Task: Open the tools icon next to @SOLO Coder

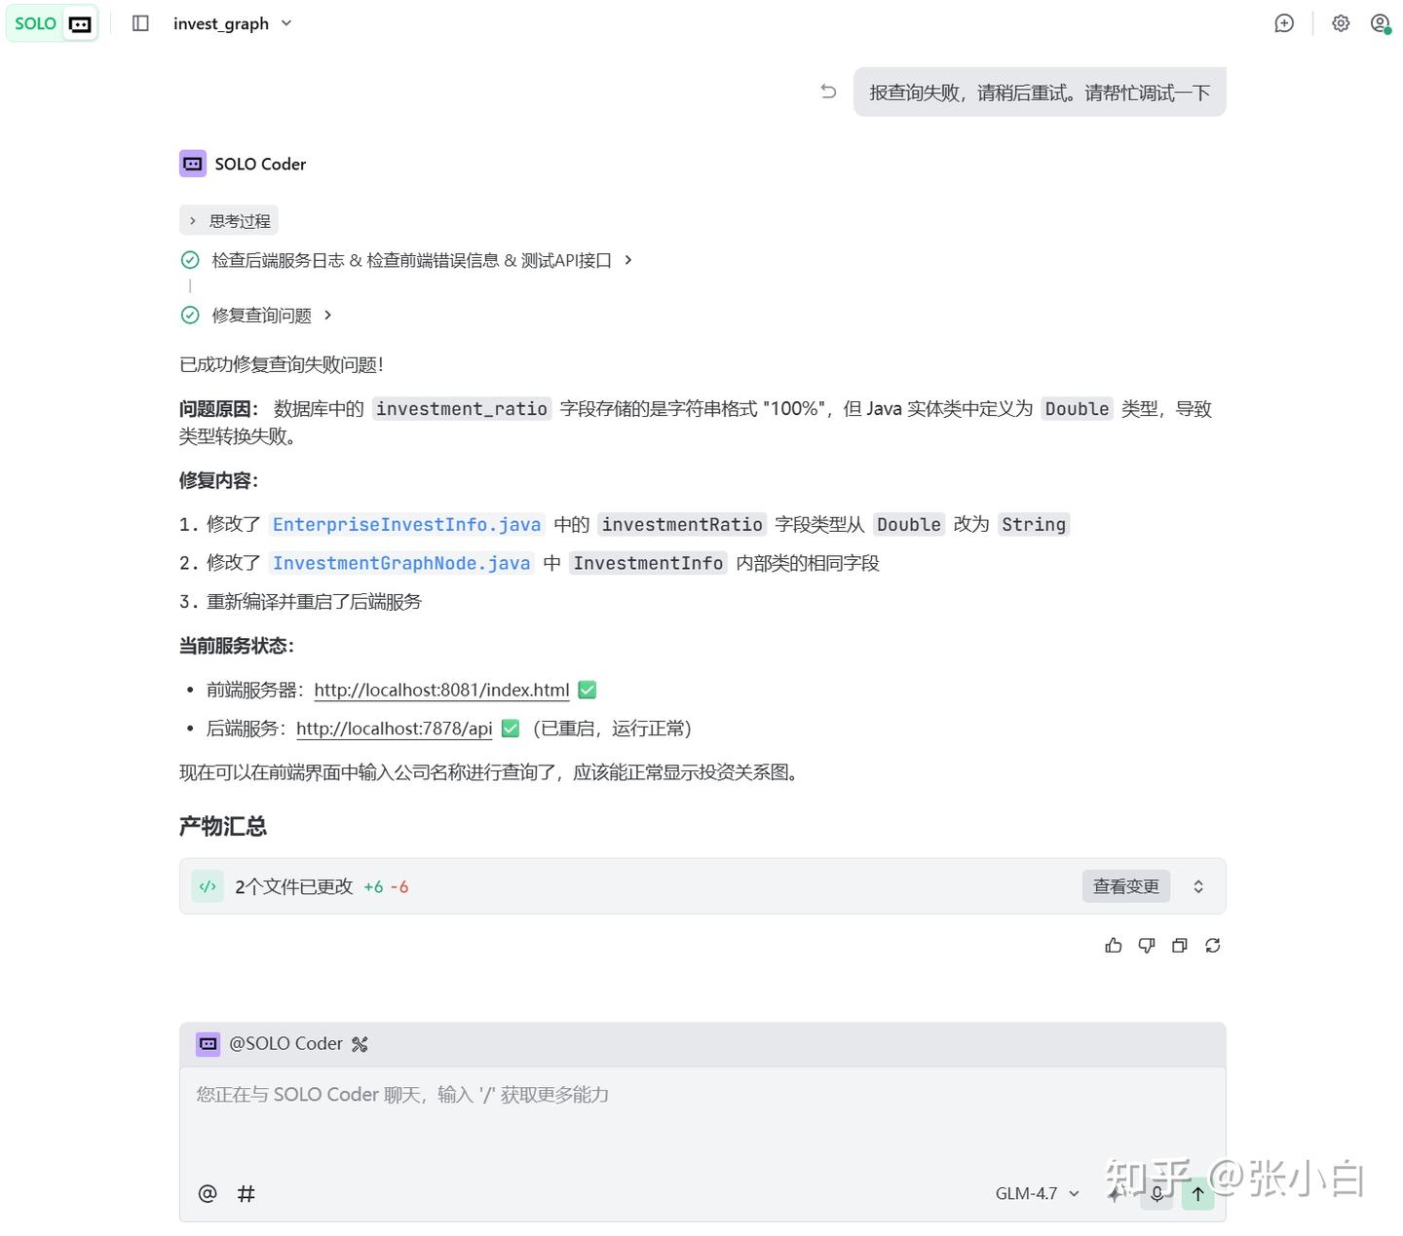Action: pos(360,1045)
